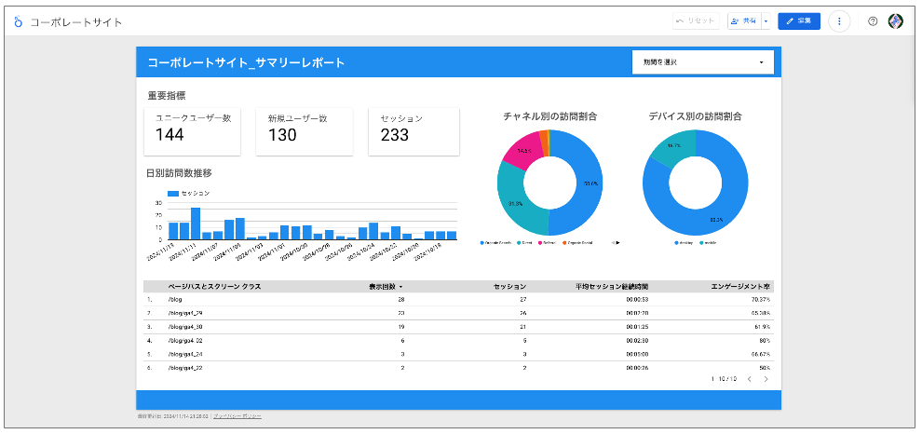Click the /blog/ga4_02 table row
This screenshot has width=922, height=434.
(458, 341)
